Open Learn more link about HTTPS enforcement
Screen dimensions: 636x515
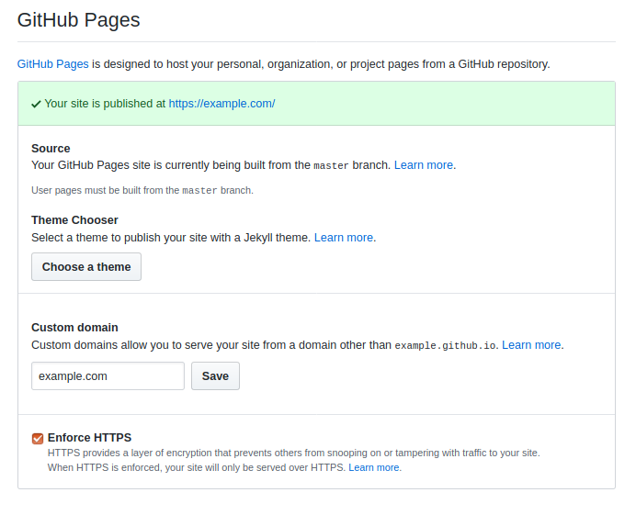click(x=374, y=467)
